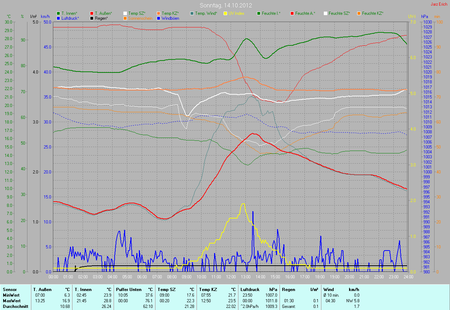This screenshot has width=450, height=310.
Task: Click the Puffer Unten column header
Action: point(129,290)
